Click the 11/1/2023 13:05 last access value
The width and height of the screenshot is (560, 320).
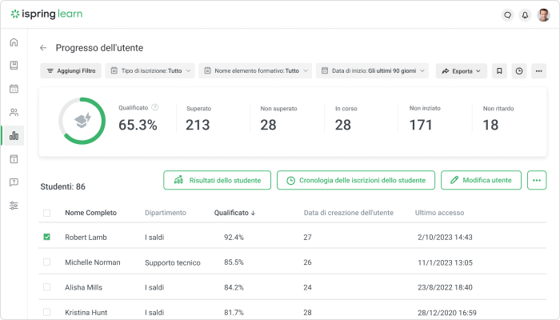click(x=445, y=263)
